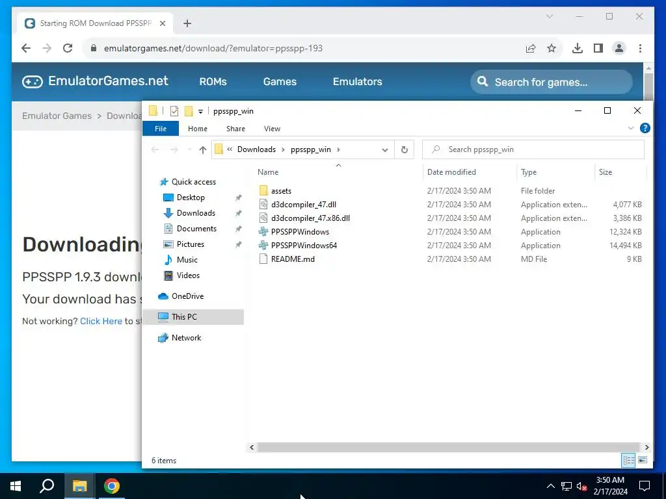This screenshot has width=666, height=499.
Task: Sort files by Type column header
Action: pyautogui.click(x=529, y=172)
